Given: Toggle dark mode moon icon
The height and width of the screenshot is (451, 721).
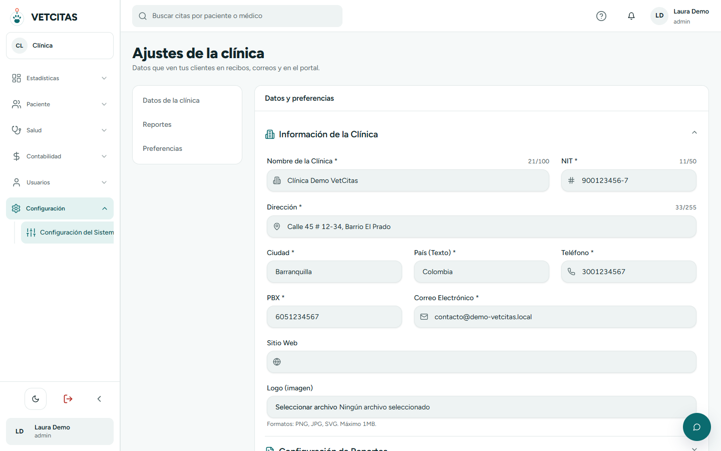Looking at the screenshot, I should [x=36, y=399].
